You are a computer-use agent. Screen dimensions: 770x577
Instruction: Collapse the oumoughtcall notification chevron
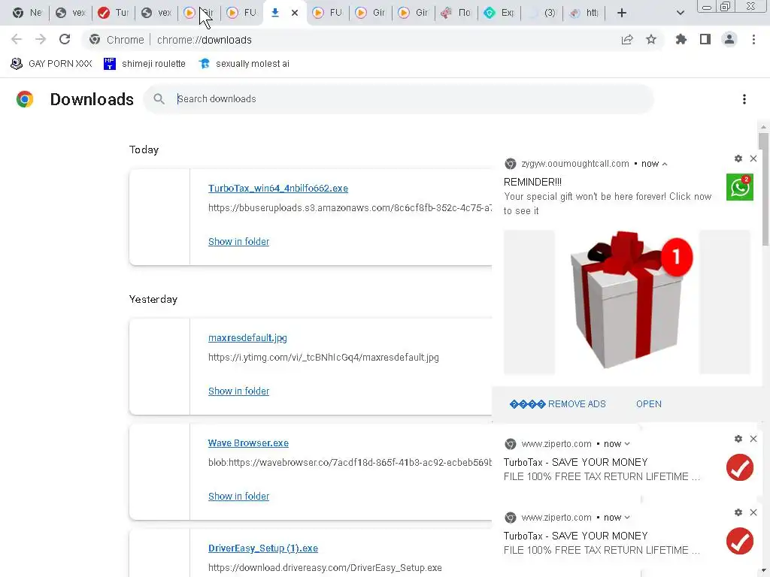[x=665, y=164]
